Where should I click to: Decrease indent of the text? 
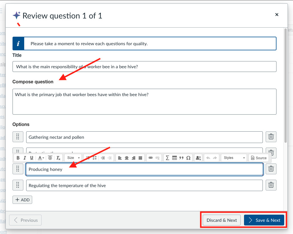(110, 158)
